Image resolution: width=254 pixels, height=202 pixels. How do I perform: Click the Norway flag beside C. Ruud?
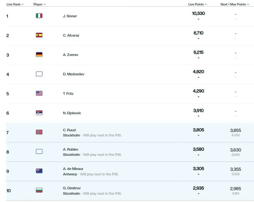tap(39, 132)
